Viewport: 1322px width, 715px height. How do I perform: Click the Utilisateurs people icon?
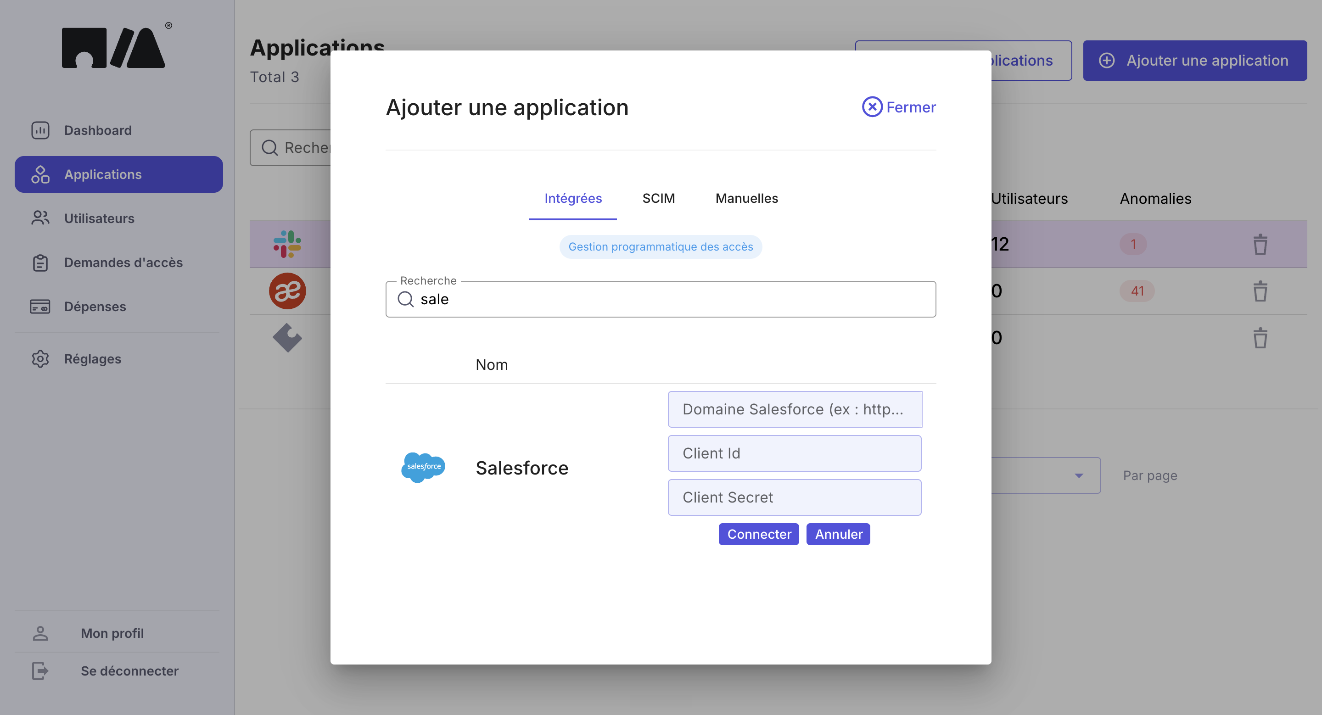click(x=40, y=218)
